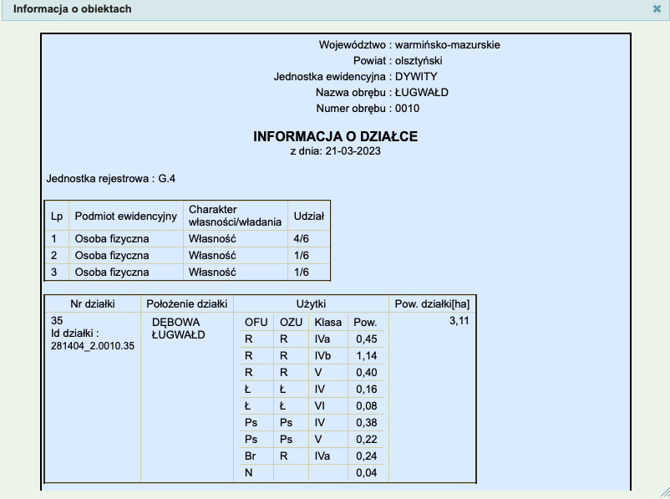Click the Położenie działki column header
670x499 pixels.
point(187,303)
